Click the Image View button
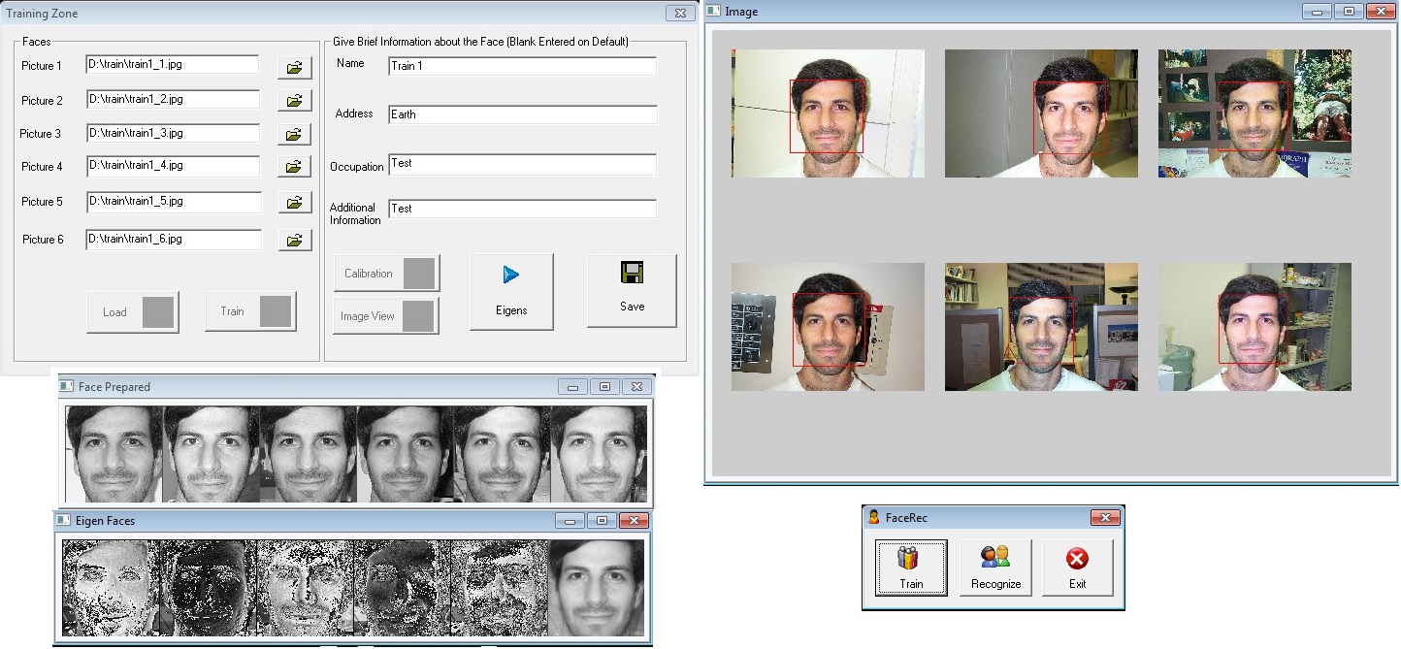 tap(386, 316)
